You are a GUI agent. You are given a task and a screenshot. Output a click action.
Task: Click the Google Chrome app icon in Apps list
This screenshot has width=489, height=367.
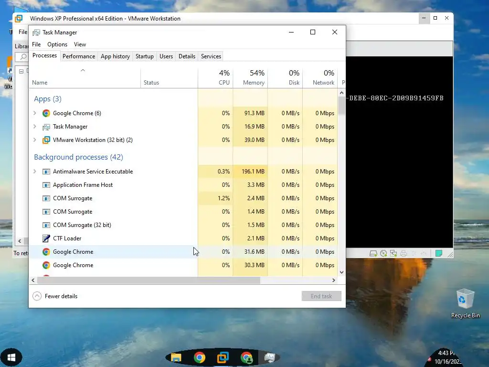point(46,113)
